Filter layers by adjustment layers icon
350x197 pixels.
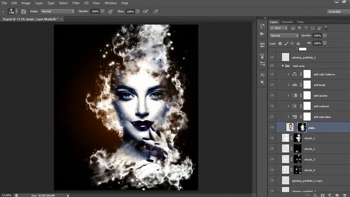coord(300,28)
